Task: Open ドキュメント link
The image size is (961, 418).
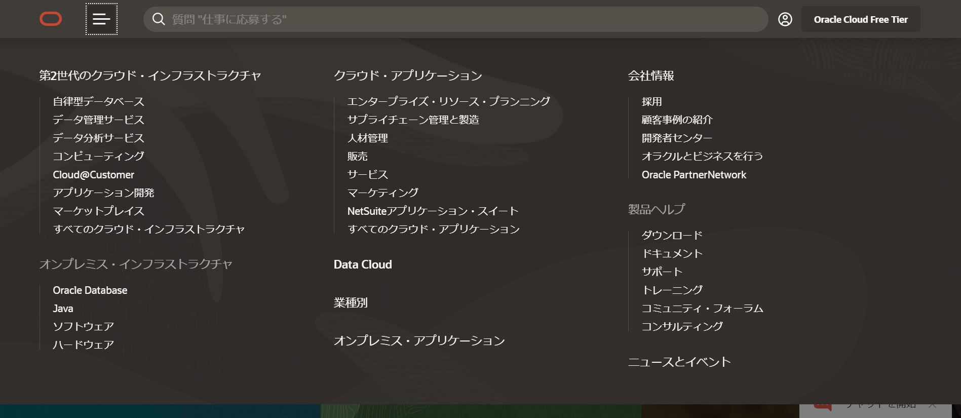Action: (672, 253)
